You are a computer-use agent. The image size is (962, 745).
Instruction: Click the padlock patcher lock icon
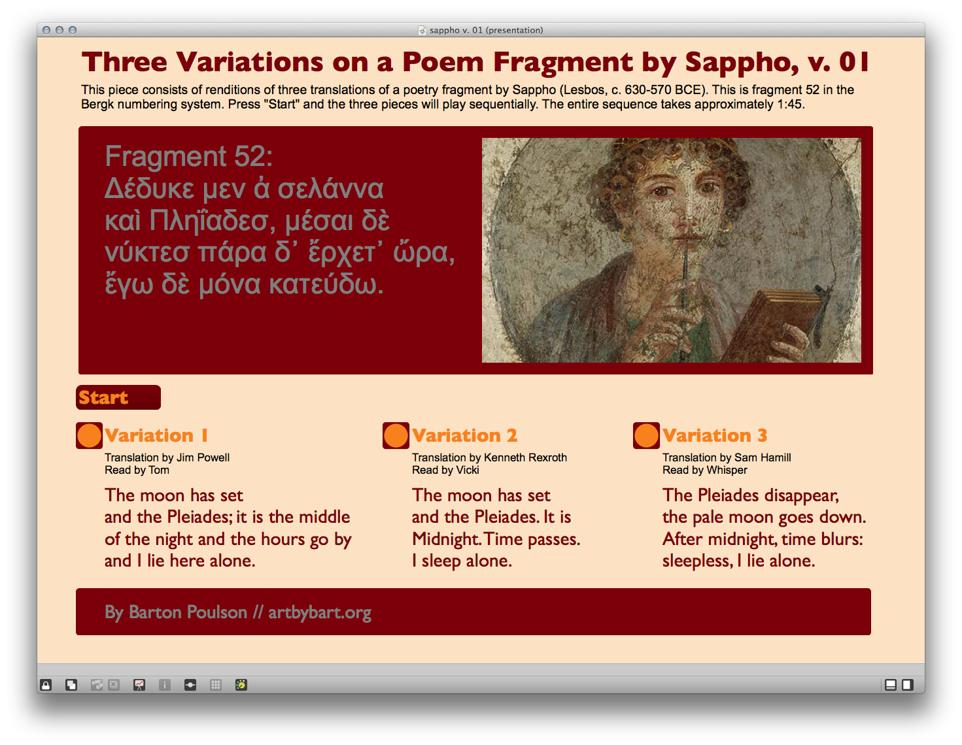[46, 685]
